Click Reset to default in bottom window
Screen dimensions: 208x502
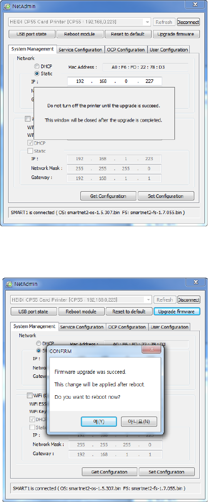[x=129, y=311]
